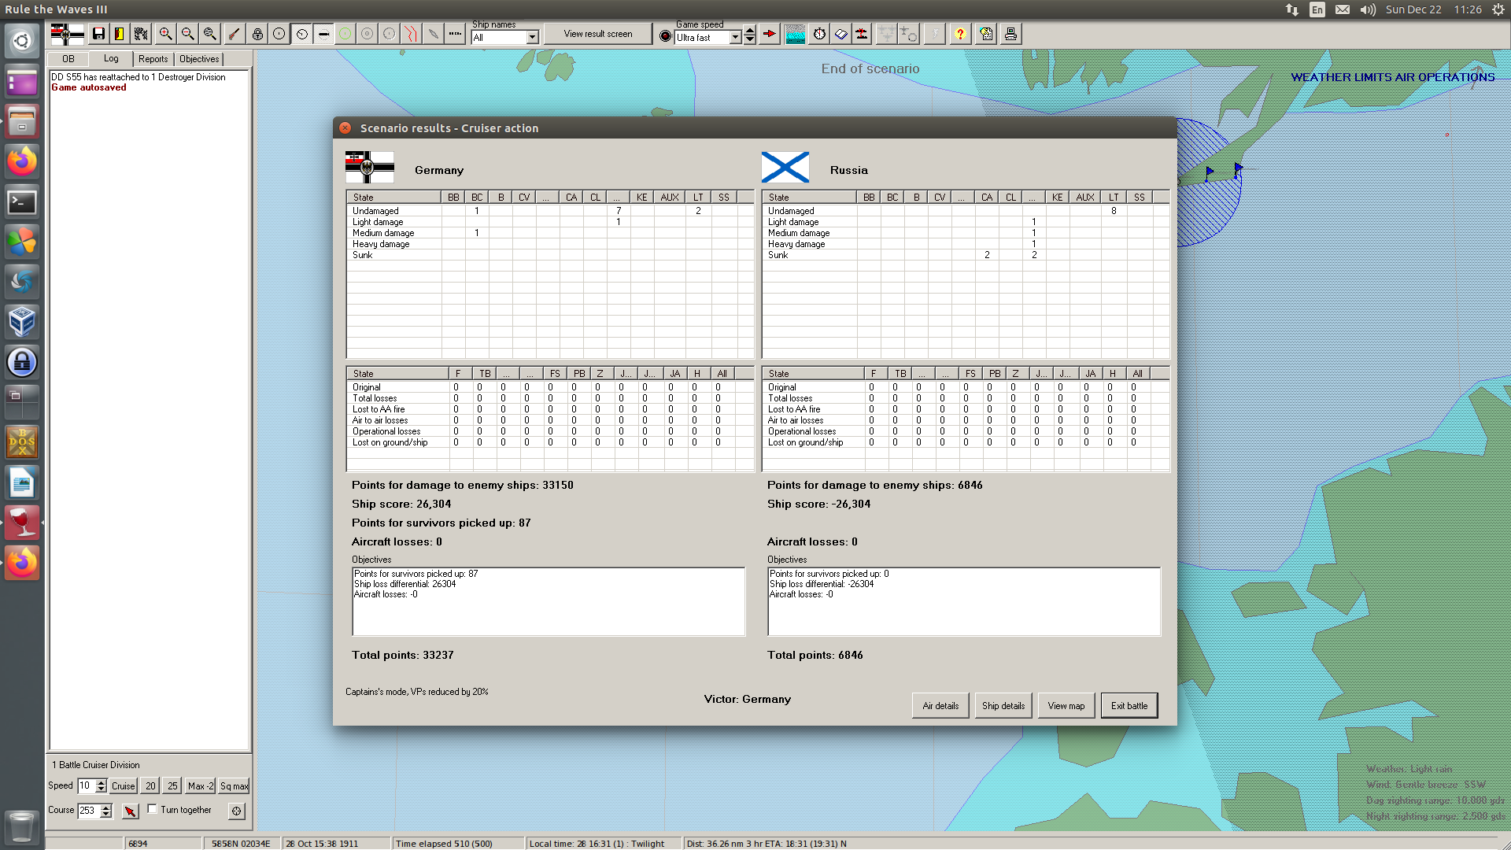Open Air details in results dialog
This screenshot has width=1511, height=850.
coord(940,706)
